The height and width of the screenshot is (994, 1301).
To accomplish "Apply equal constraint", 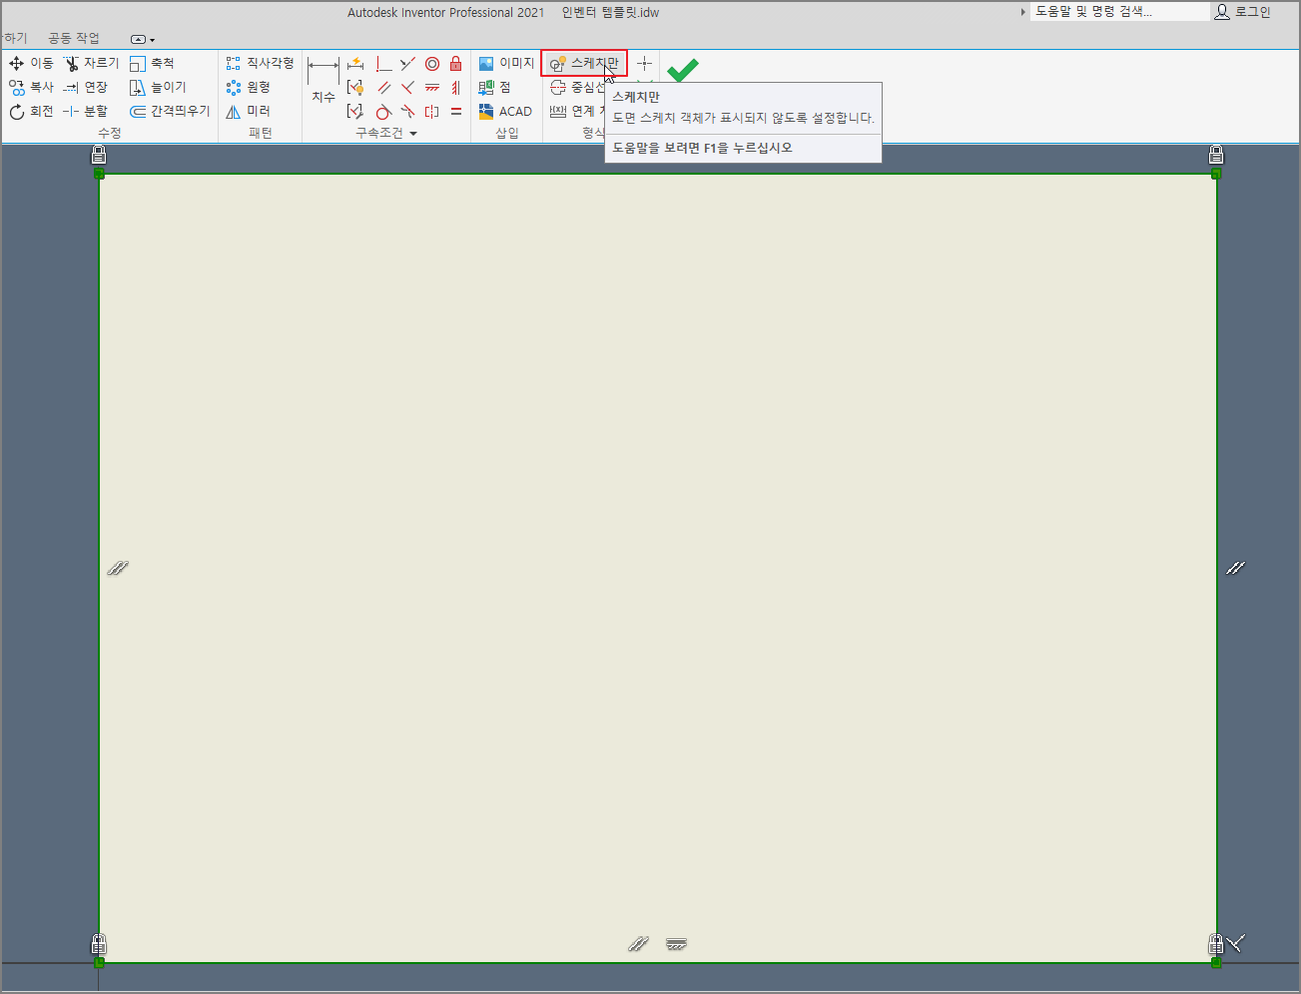I will (x=456, y=111).
